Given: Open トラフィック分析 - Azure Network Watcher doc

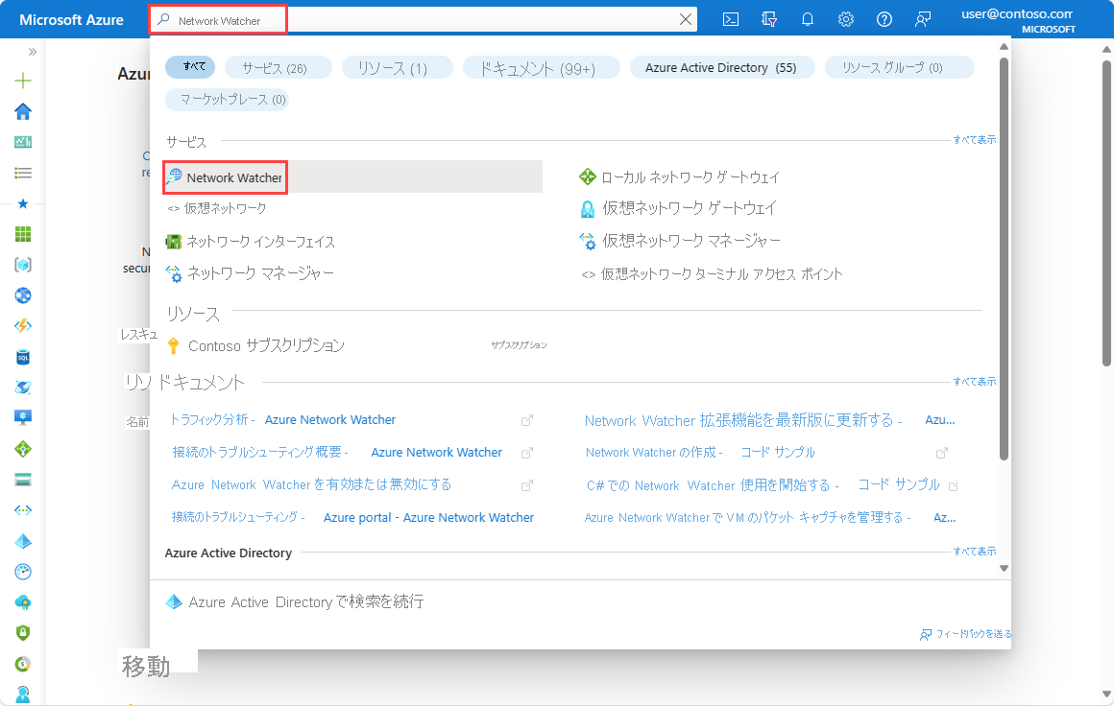Looking at the screenshot, I should click(282, 420).
